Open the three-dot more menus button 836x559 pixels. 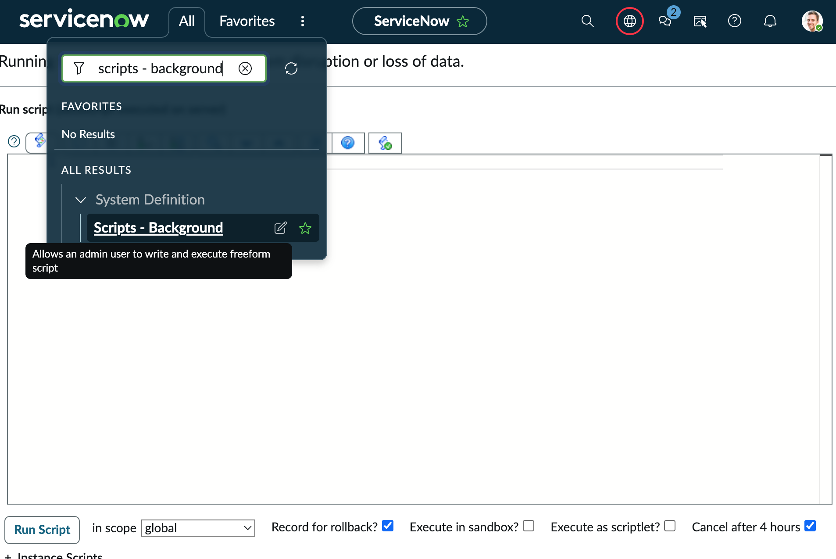pos(302,21)
